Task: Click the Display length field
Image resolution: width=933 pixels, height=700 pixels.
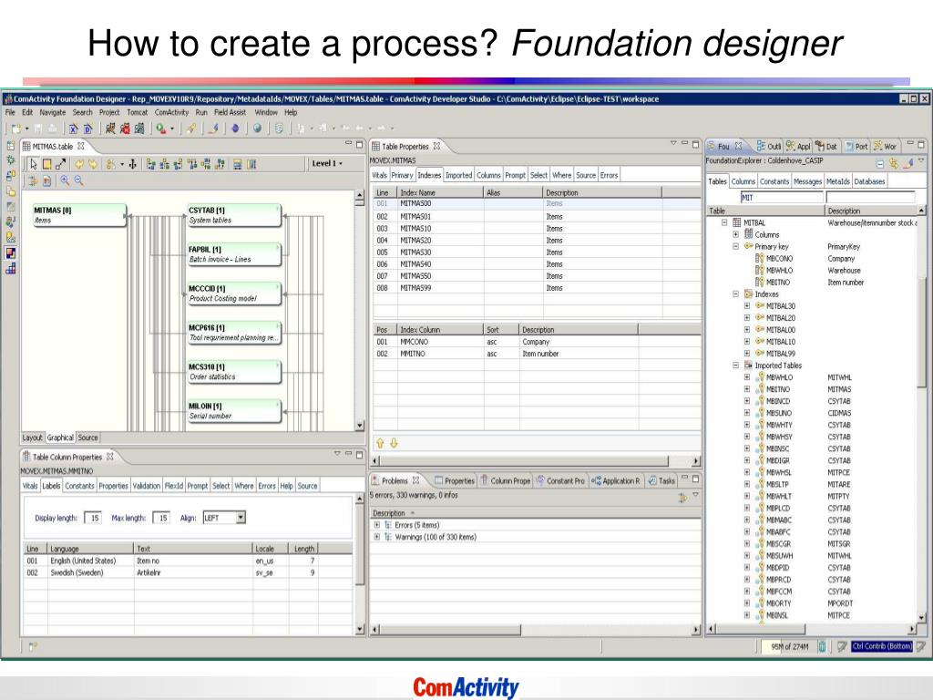Action: [x=93, y=518]
